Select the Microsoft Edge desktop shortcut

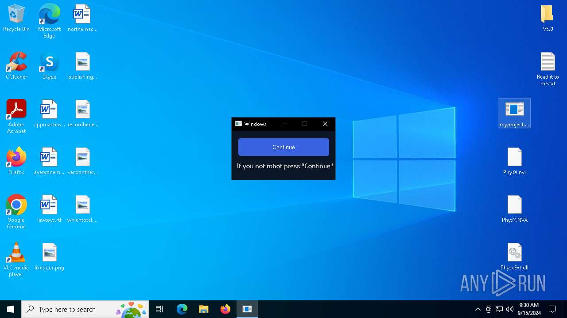pos(49,21)
